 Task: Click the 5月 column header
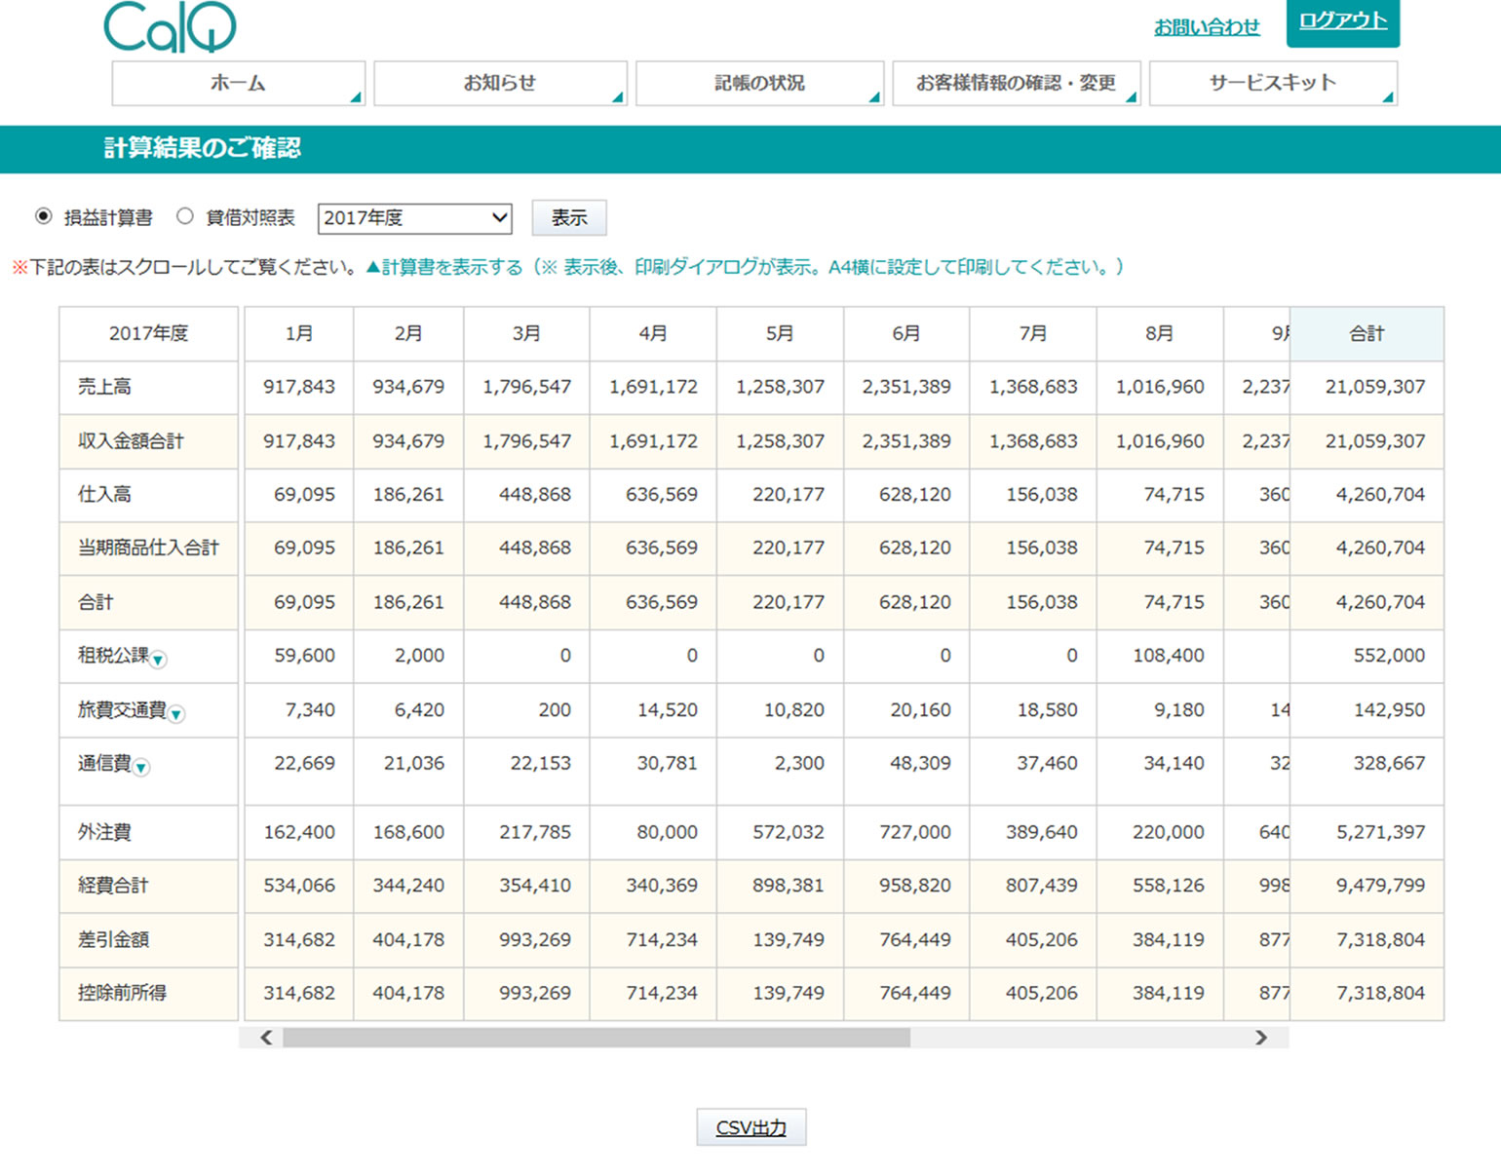tap(780, 334)
